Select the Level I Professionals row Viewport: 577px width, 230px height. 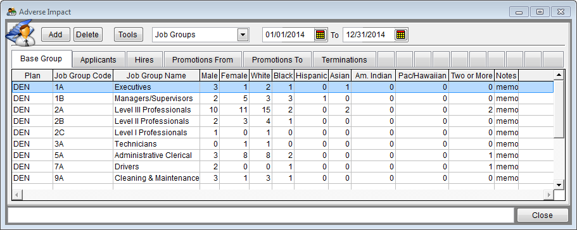282,133
